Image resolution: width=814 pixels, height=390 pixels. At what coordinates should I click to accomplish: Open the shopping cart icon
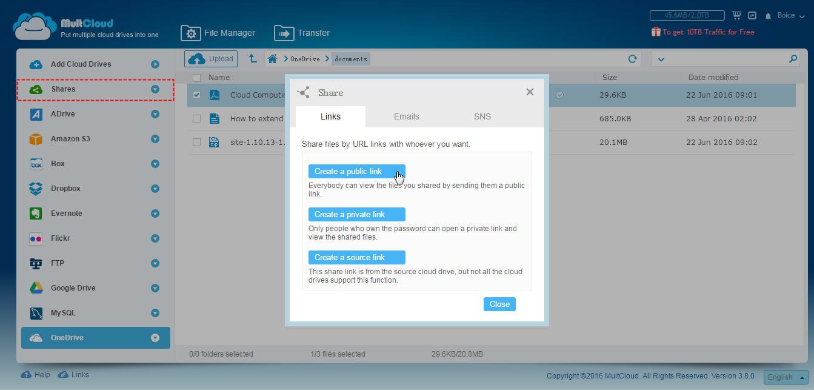pyautogui.click(x=736, y=15)
